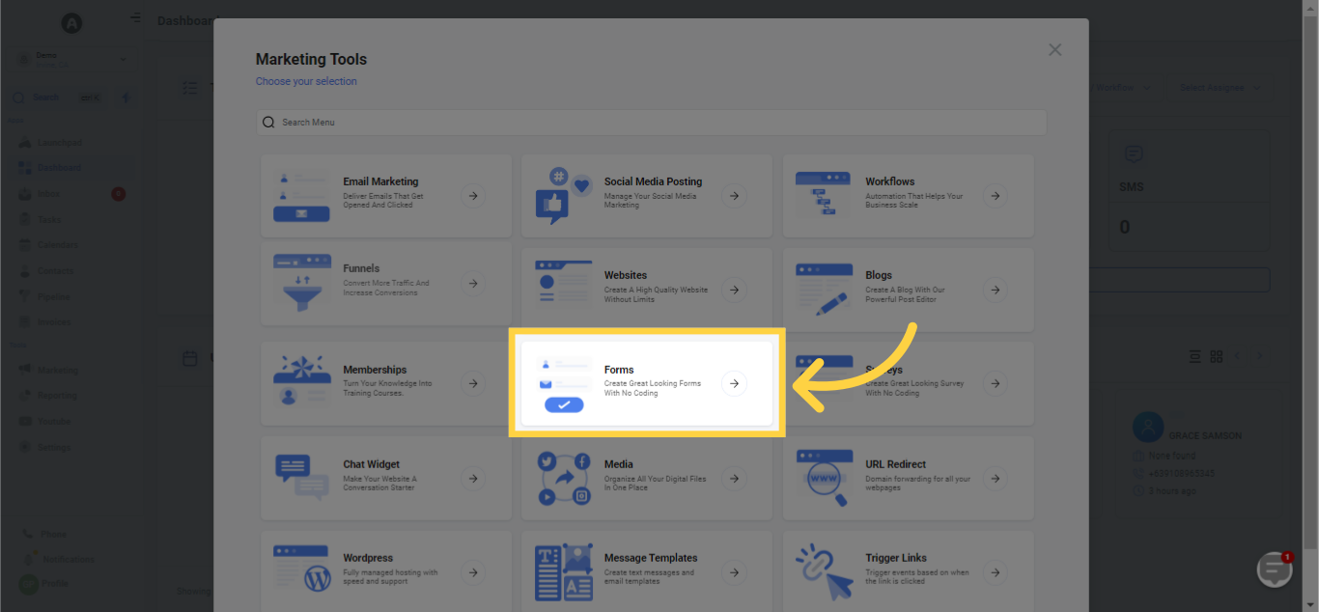
Task: Expand the Demo account switcher dropdown
Action: point(70,60)
